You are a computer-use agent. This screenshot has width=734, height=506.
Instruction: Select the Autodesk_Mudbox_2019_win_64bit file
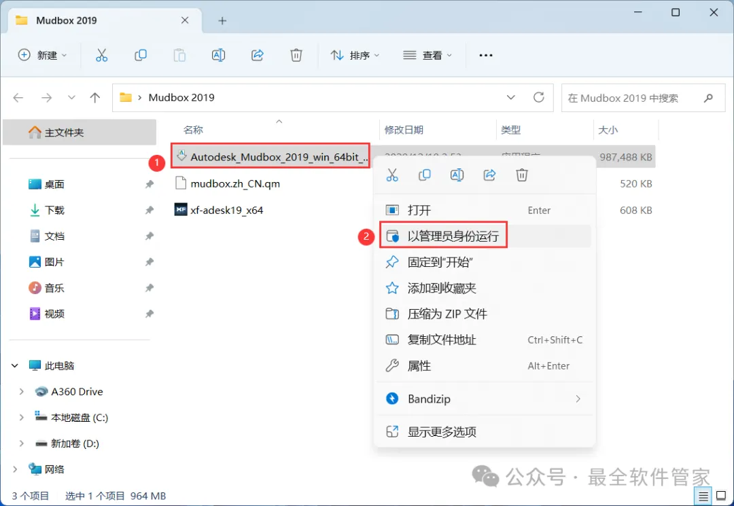point(271,157)
